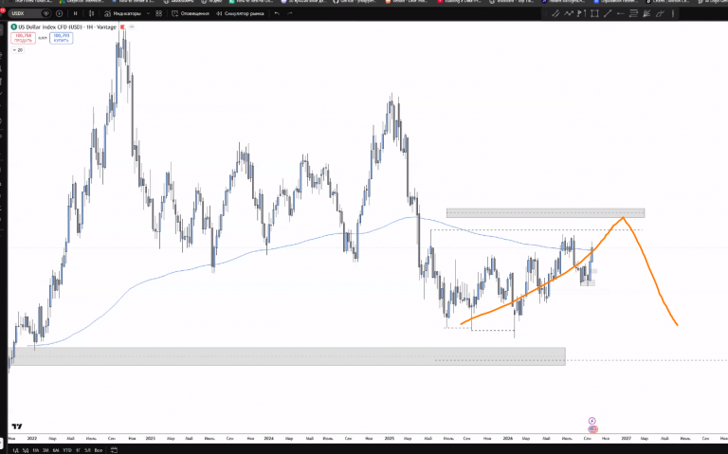The image size is (728, 454).
Task: Select the 5Д date range
Action: [26, 450]
